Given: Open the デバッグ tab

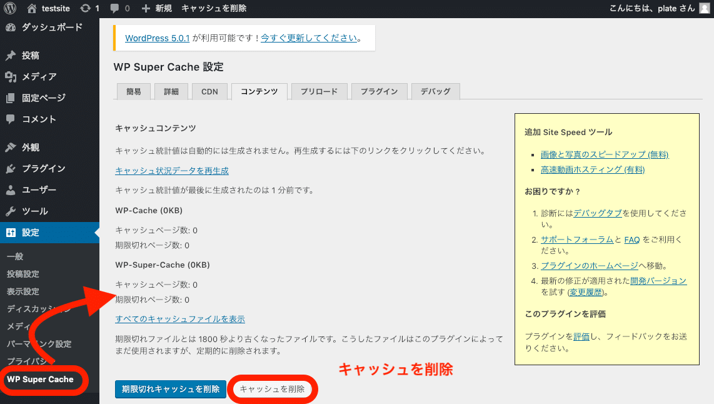Looking at the screenshot, I should [435, 91].
